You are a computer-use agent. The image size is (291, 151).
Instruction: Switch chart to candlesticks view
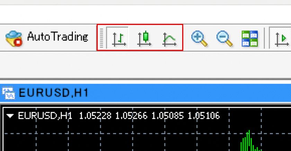coord(144,38)
